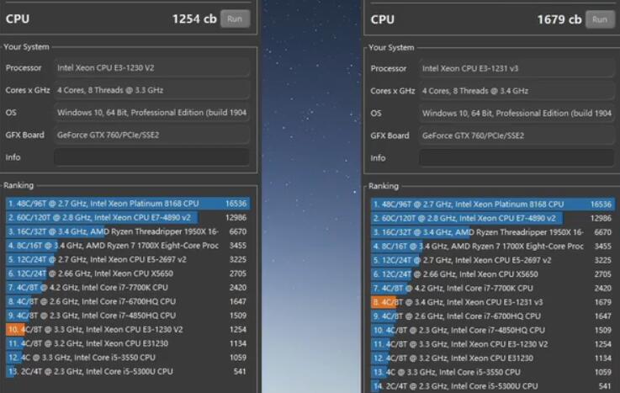Select row 10 i7-4850HQ in right ranking
This screenshot has height=393, width=620.
click(x=493, y=330)
